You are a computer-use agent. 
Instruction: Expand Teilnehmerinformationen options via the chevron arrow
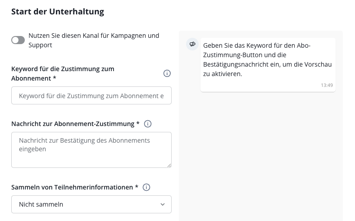click(163, 204)
